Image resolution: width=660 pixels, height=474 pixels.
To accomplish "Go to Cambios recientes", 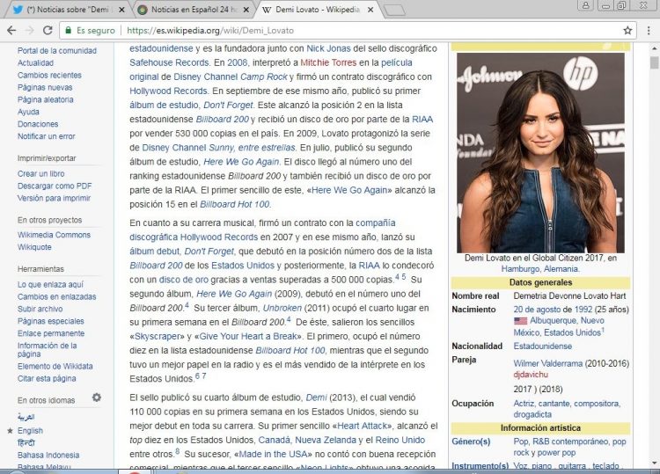I will pos(49,75).
